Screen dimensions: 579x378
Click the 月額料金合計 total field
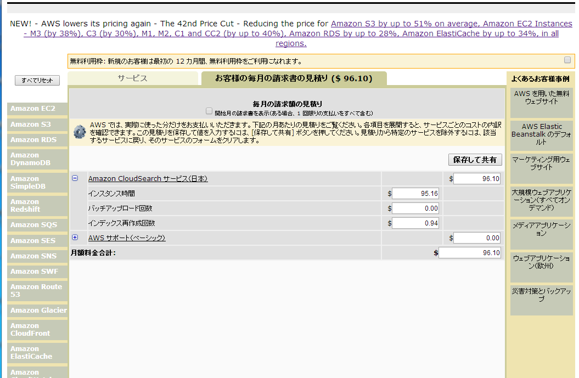470,253
